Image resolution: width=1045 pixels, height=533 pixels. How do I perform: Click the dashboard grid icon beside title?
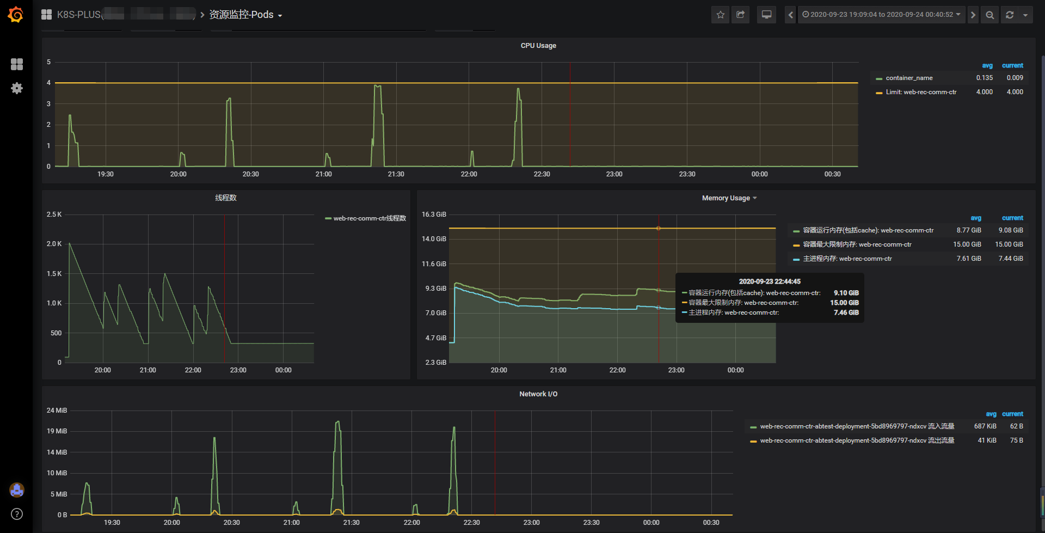(x=47, y=15)
